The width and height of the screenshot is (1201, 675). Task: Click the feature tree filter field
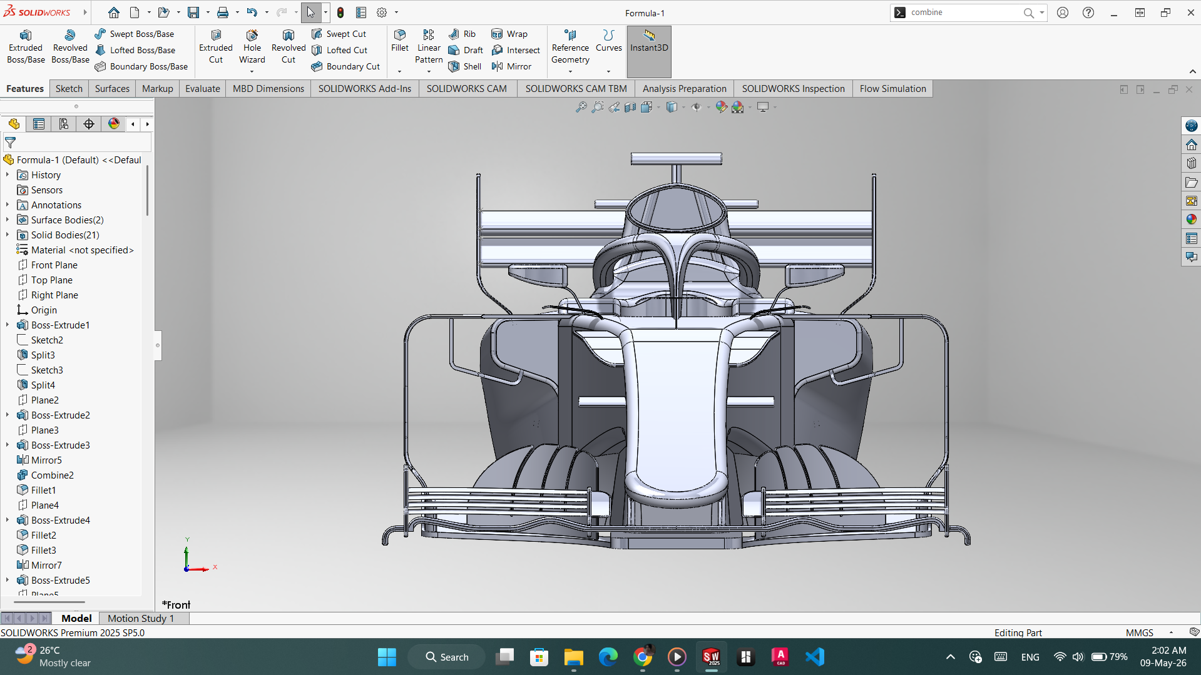[78, 143]
